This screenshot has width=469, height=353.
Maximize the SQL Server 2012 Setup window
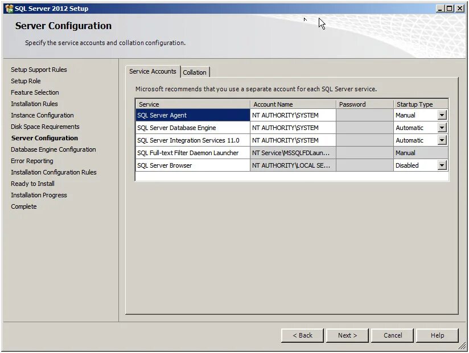click(x=449, y=9)
